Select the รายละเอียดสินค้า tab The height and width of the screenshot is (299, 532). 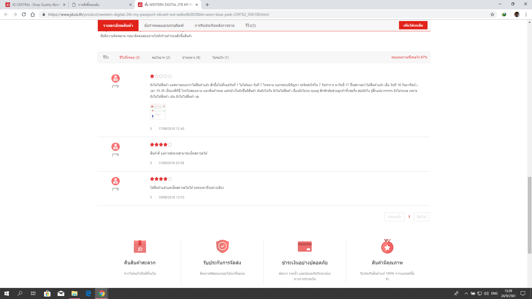(118, 25)
